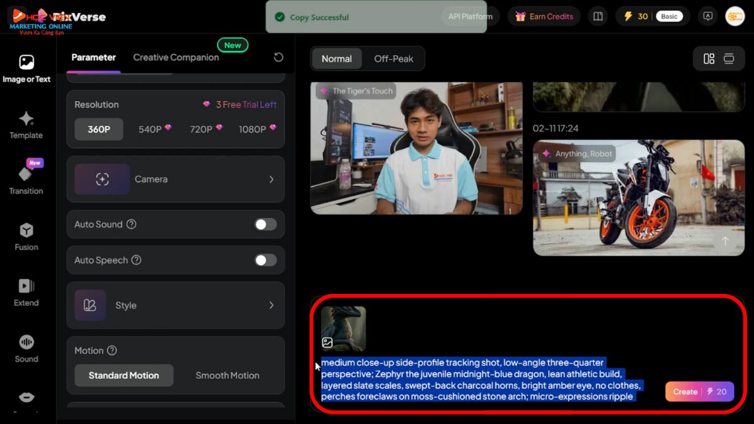Open the Image or Text sidebar tool

click(26, 69)
